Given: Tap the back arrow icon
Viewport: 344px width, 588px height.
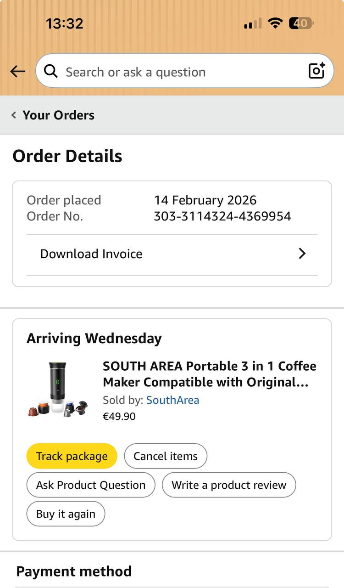Looking at the screenshot, I should click(18, 71).
